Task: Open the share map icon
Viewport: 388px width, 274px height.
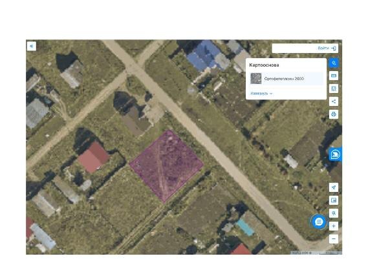Action: [x=334, y=101]
